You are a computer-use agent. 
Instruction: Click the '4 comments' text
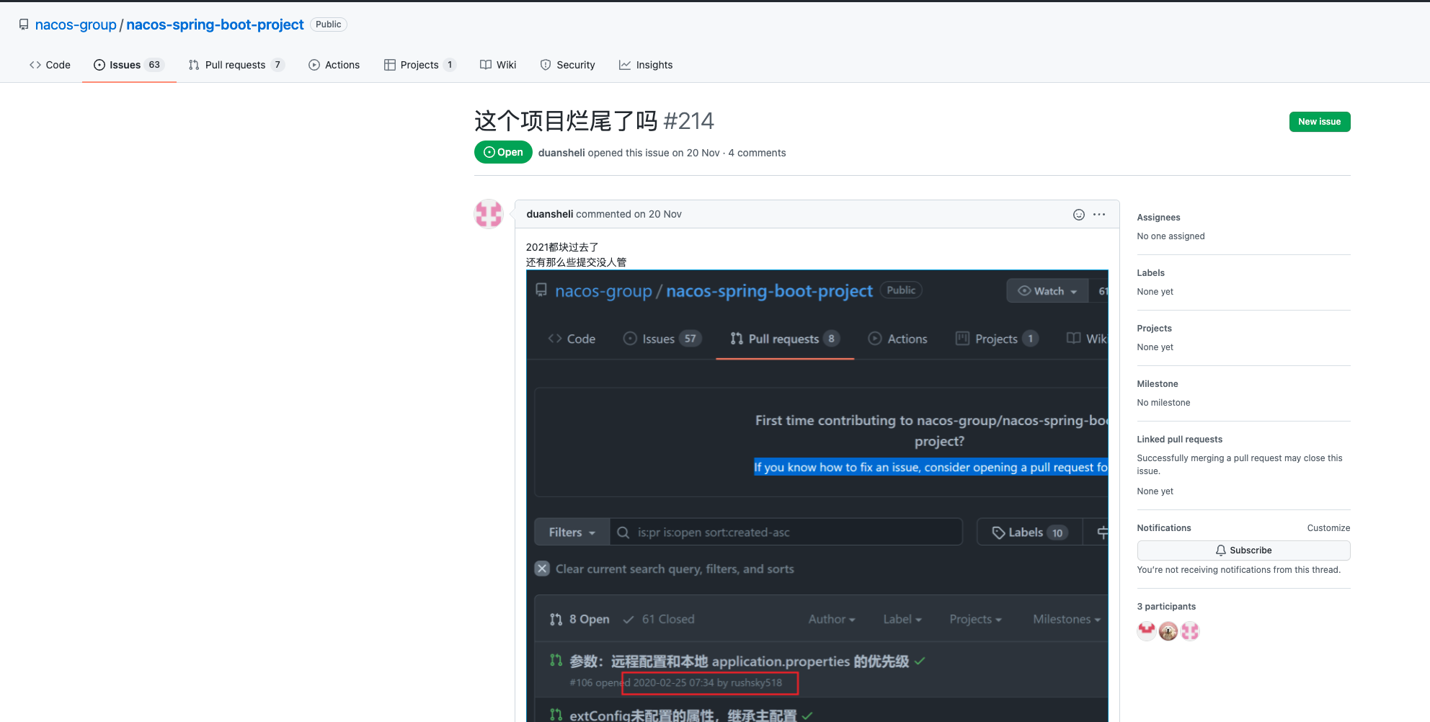coord(757,153)
